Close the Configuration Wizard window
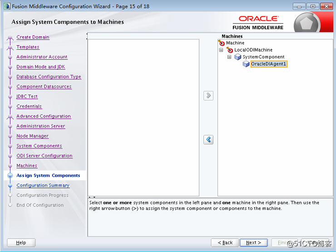 coord(326,6)
